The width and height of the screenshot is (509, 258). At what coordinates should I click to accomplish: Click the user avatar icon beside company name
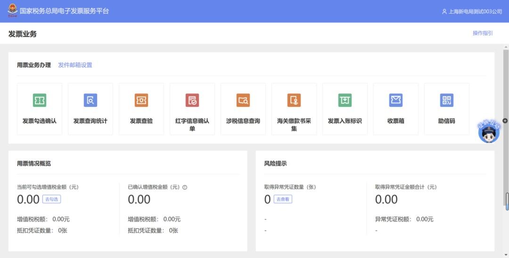pos(444,11)
